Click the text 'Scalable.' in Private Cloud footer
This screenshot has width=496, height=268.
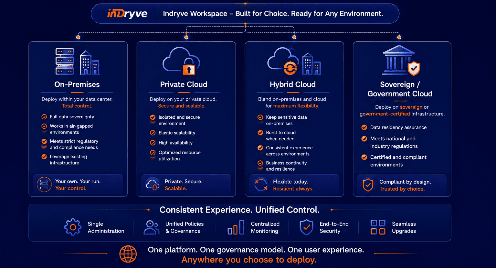coord(176,188)
